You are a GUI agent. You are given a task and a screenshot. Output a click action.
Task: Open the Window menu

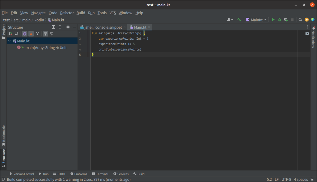click(x=125, y=13)
